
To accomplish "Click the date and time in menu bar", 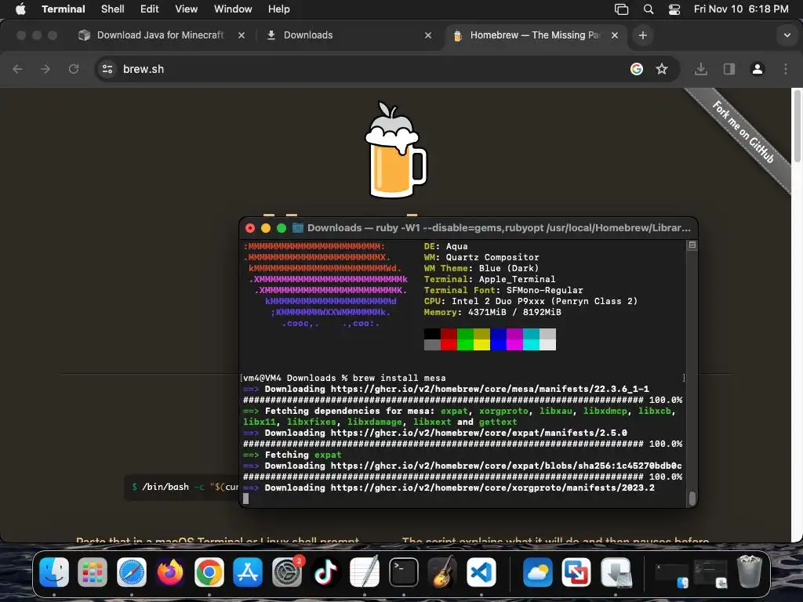I will point(741,9).
